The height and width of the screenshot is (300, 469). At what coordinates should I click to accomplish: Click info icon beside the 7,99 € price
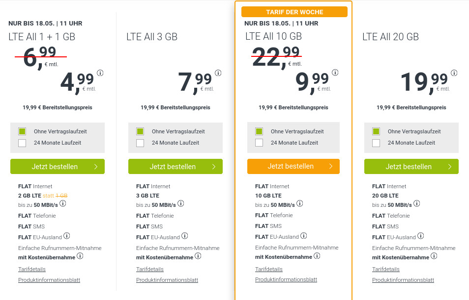(218, 73)
